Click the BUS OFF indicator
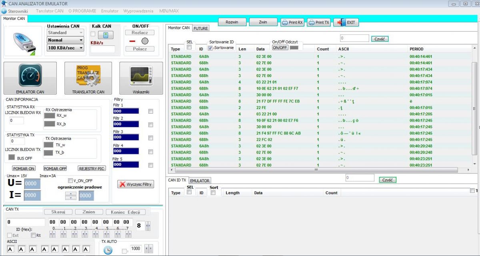This screenshot has height=256, width=480. (12, 158)
